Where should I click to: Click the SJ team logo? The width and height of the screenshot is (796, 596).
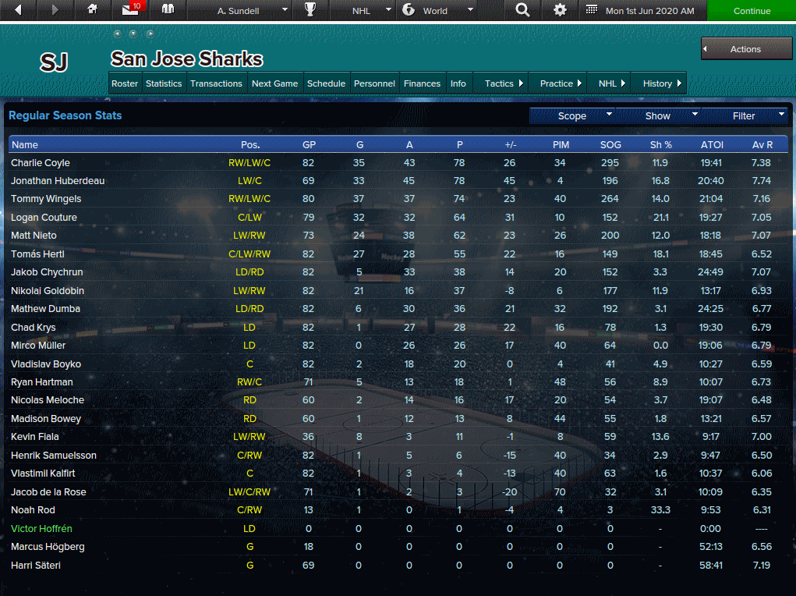pyautogui.click(x=54, y=62)
